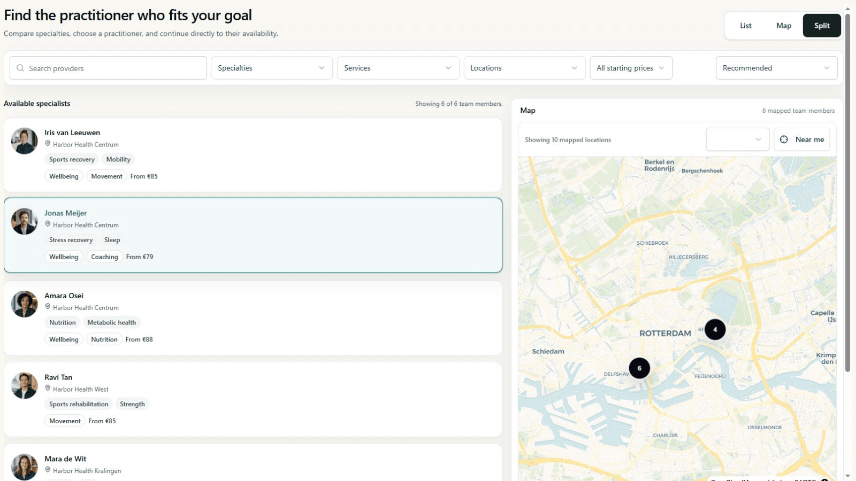Select the Split view tab

[822, 26]
